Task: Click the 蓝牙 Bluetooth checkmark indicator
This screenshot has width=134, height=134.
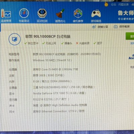Action: (98, 43)
